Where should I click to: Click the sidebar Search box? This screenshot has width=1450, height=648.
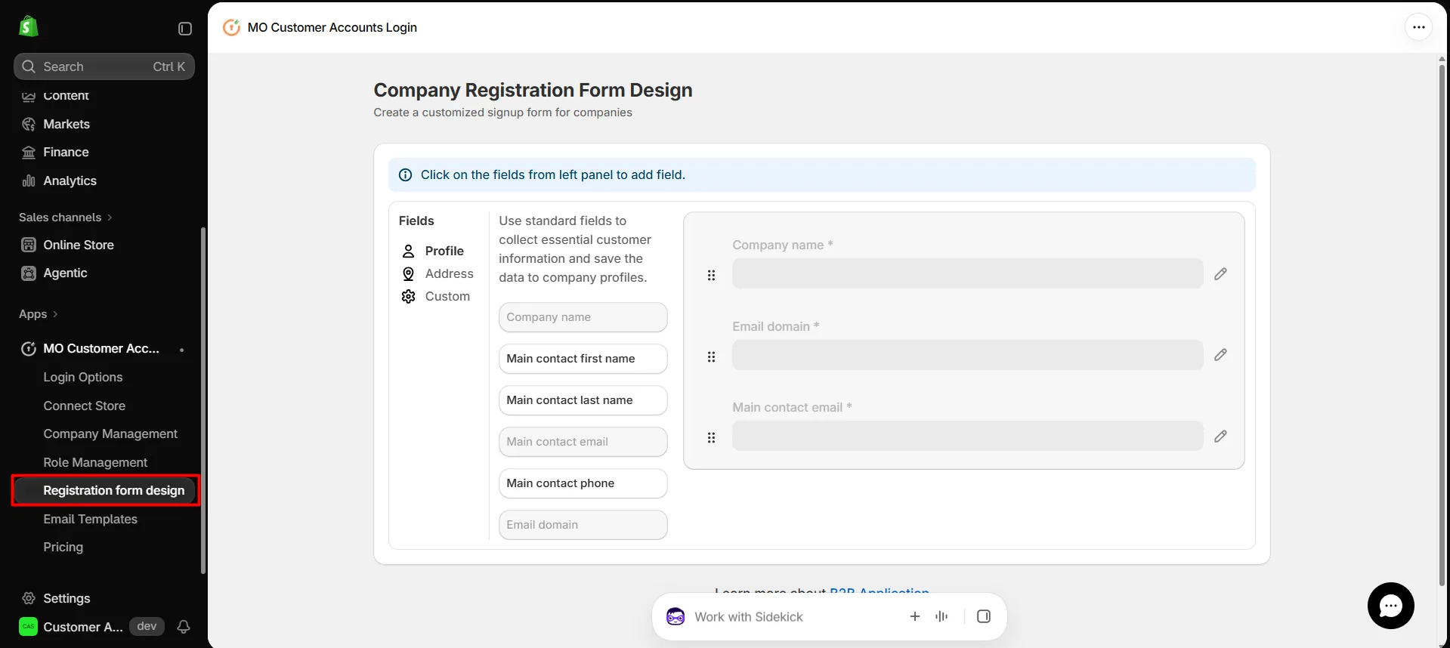pos(104,66)
